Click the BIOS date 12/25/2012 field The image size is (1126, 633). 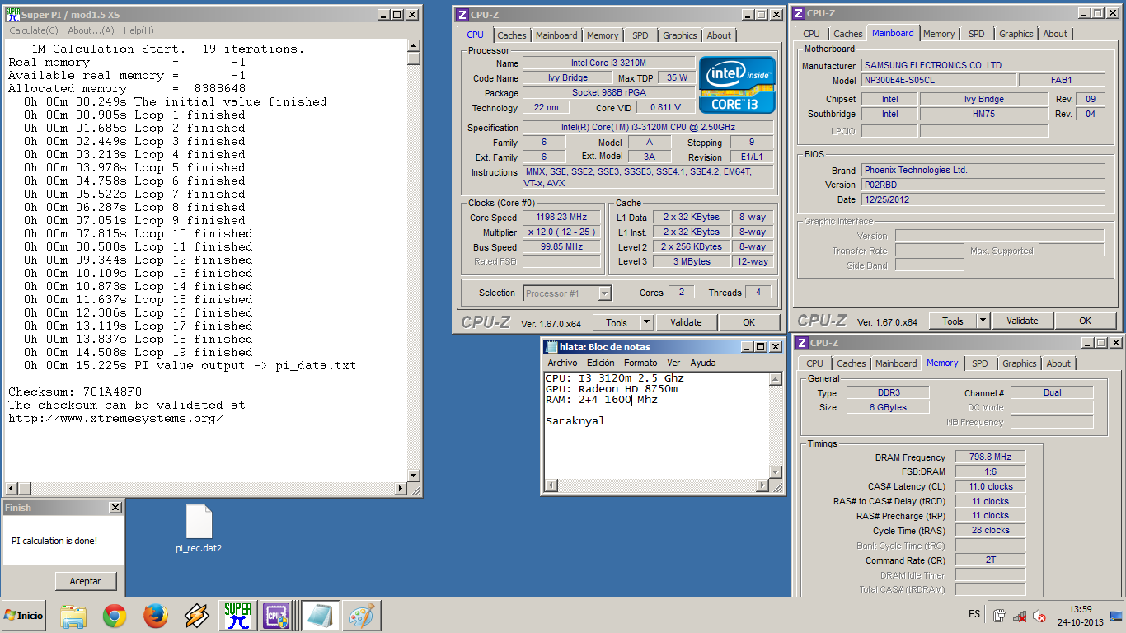coord(983,199)
